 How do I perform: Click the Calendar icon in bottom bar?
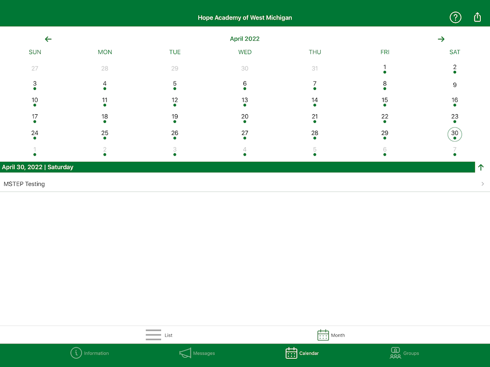coord(291,353)
